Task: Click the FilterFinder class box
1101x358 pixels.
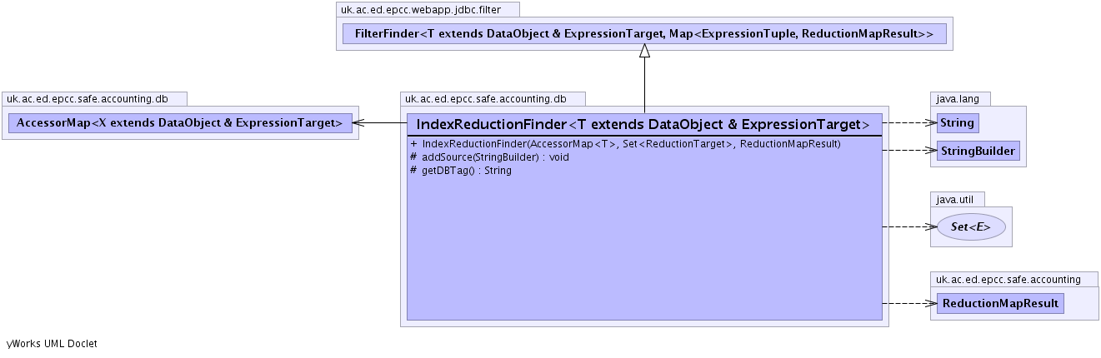Action: 643,34
